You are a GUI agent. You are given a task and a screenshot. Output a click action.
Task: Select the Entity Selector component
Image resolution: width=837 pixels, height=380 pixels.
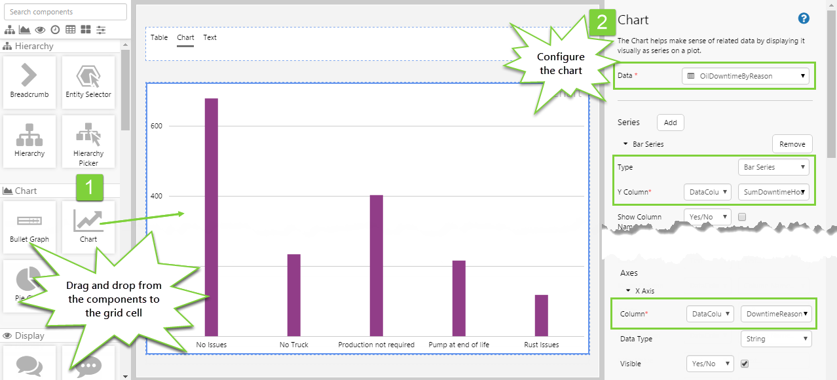tap(88, 81)
